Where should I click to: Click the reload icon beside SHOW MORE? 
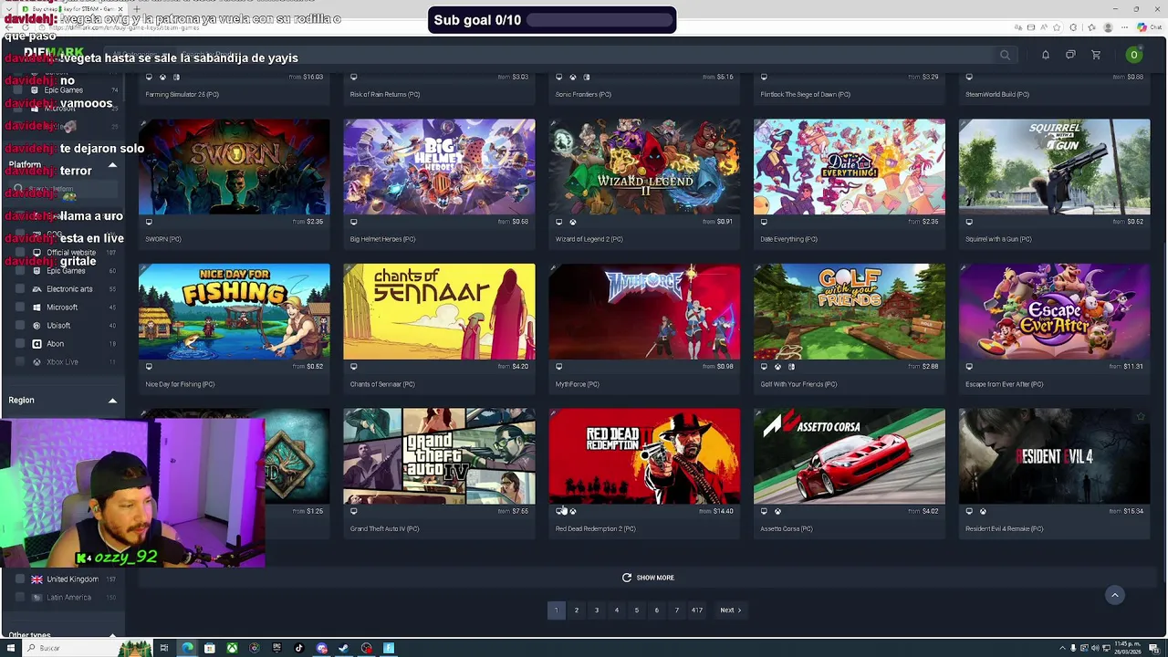click(627, 578)
